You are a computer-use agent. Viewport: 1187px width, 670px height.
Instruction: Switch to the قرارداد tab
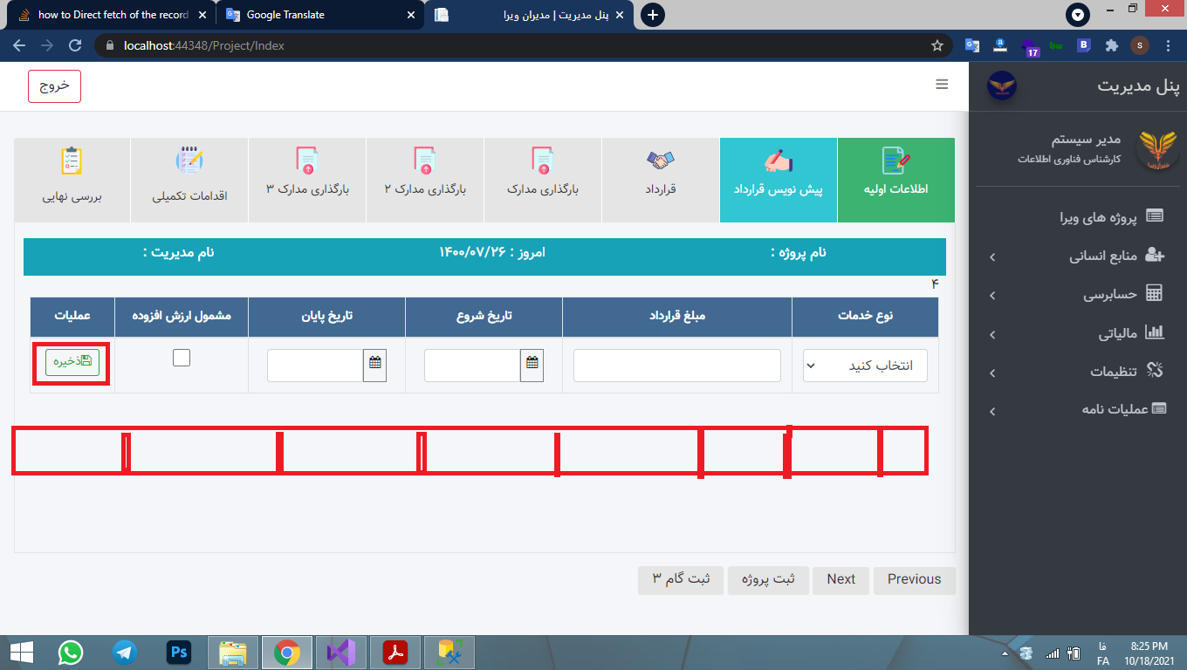tap(661, 180)
